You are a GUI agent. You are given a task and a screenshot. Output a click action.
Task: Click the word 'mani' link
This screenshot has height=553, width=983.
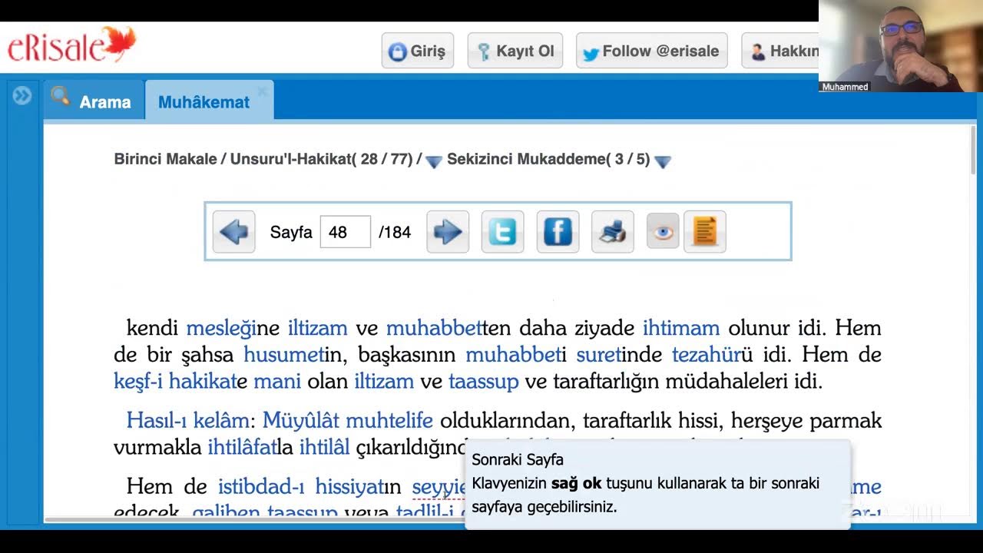[277, 381]
